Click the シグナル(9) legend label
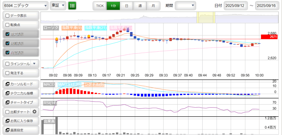Image resolution: width=282 pixels, height=135 pixels. [94, 84]
